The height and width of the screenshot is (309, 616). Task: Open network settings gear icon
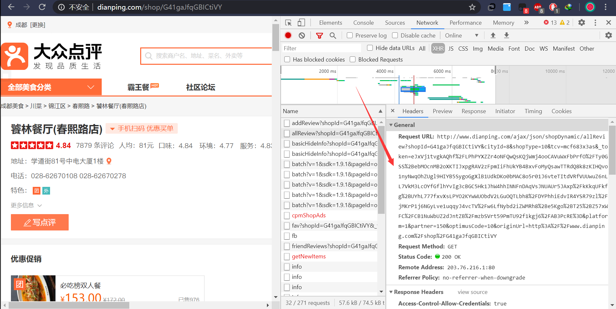point(608,36)
